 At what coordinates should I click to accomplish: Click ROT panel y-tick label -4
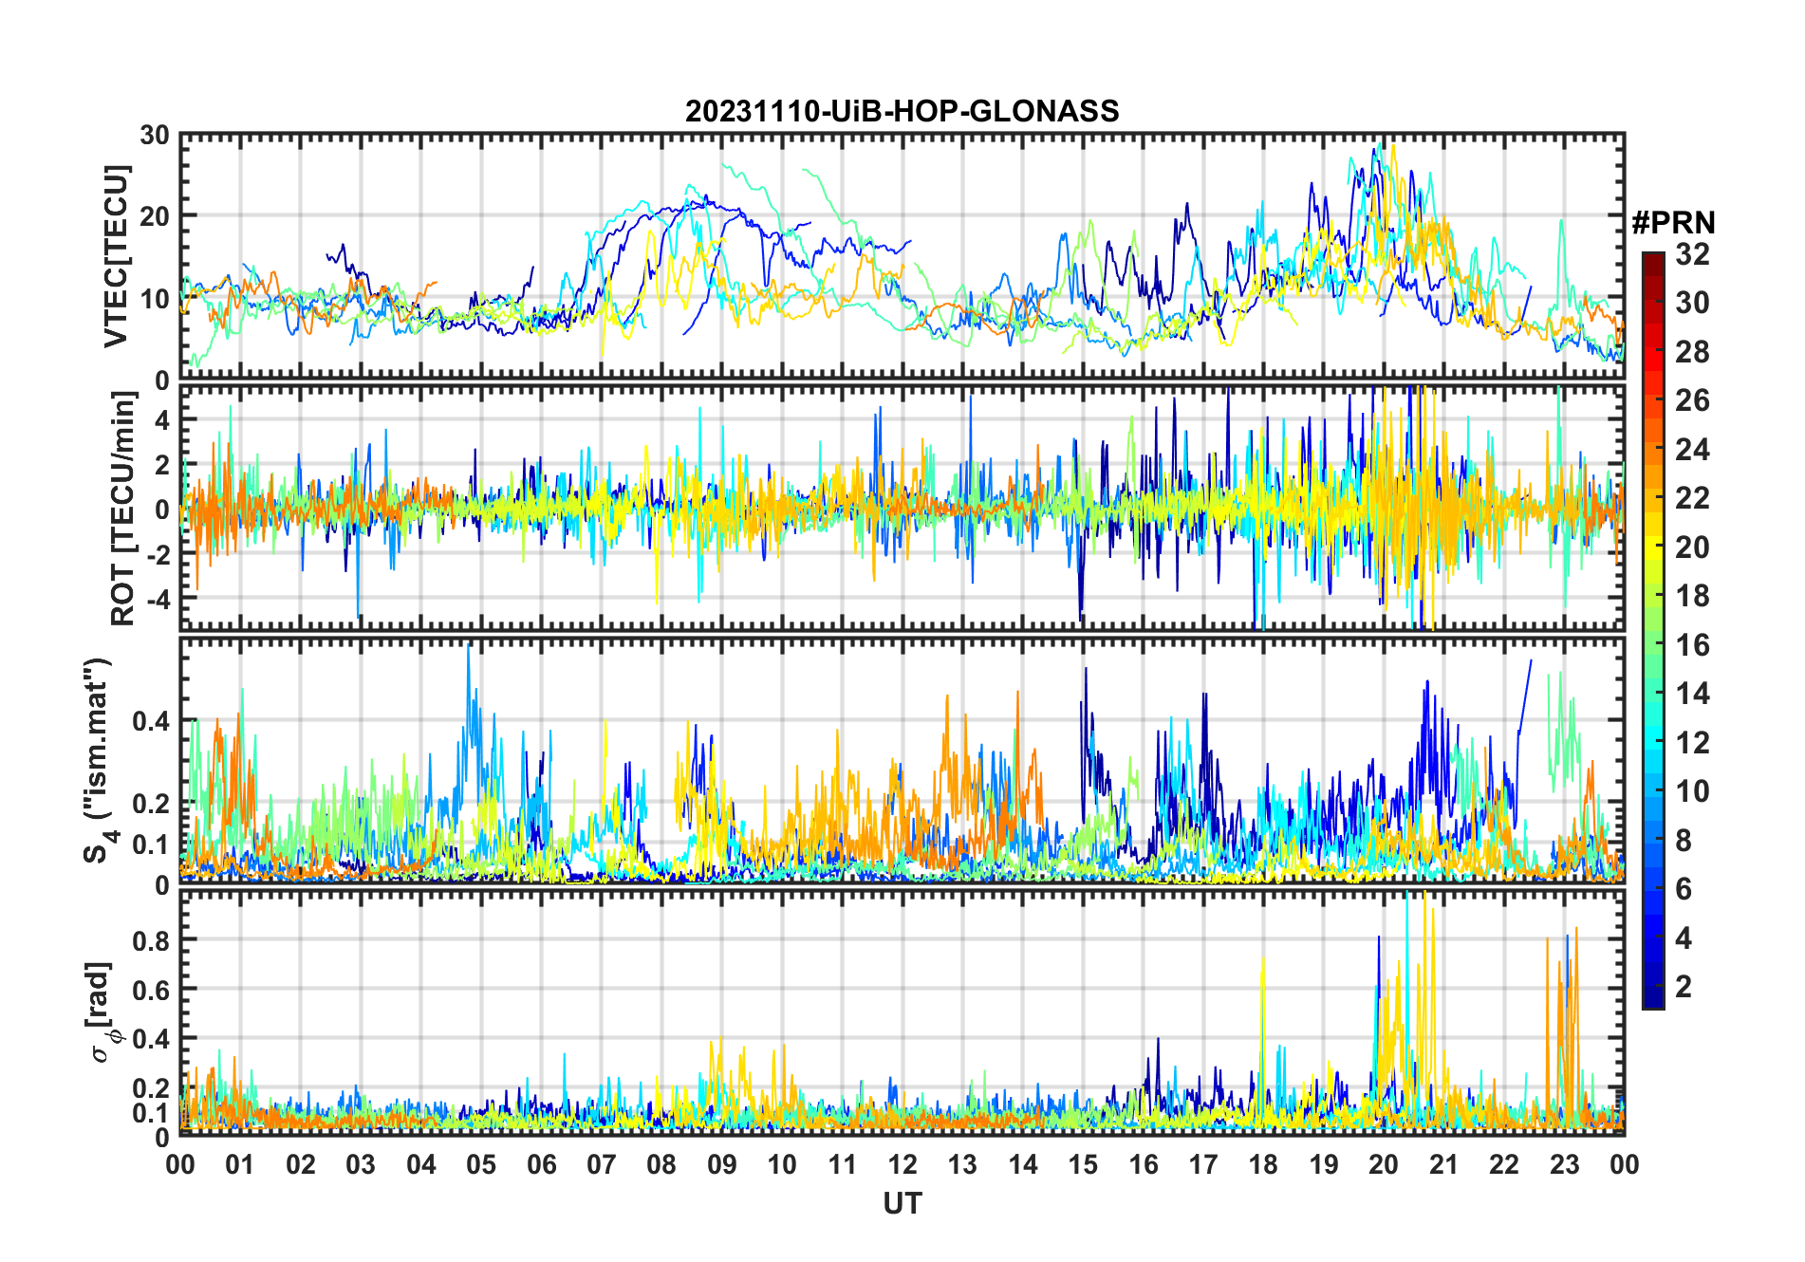[x=158, y=600]
